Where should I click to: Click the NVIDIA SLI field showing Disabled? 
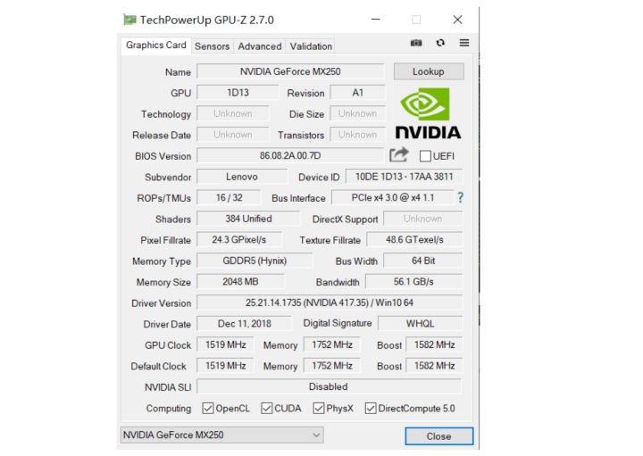coord(329,386)
